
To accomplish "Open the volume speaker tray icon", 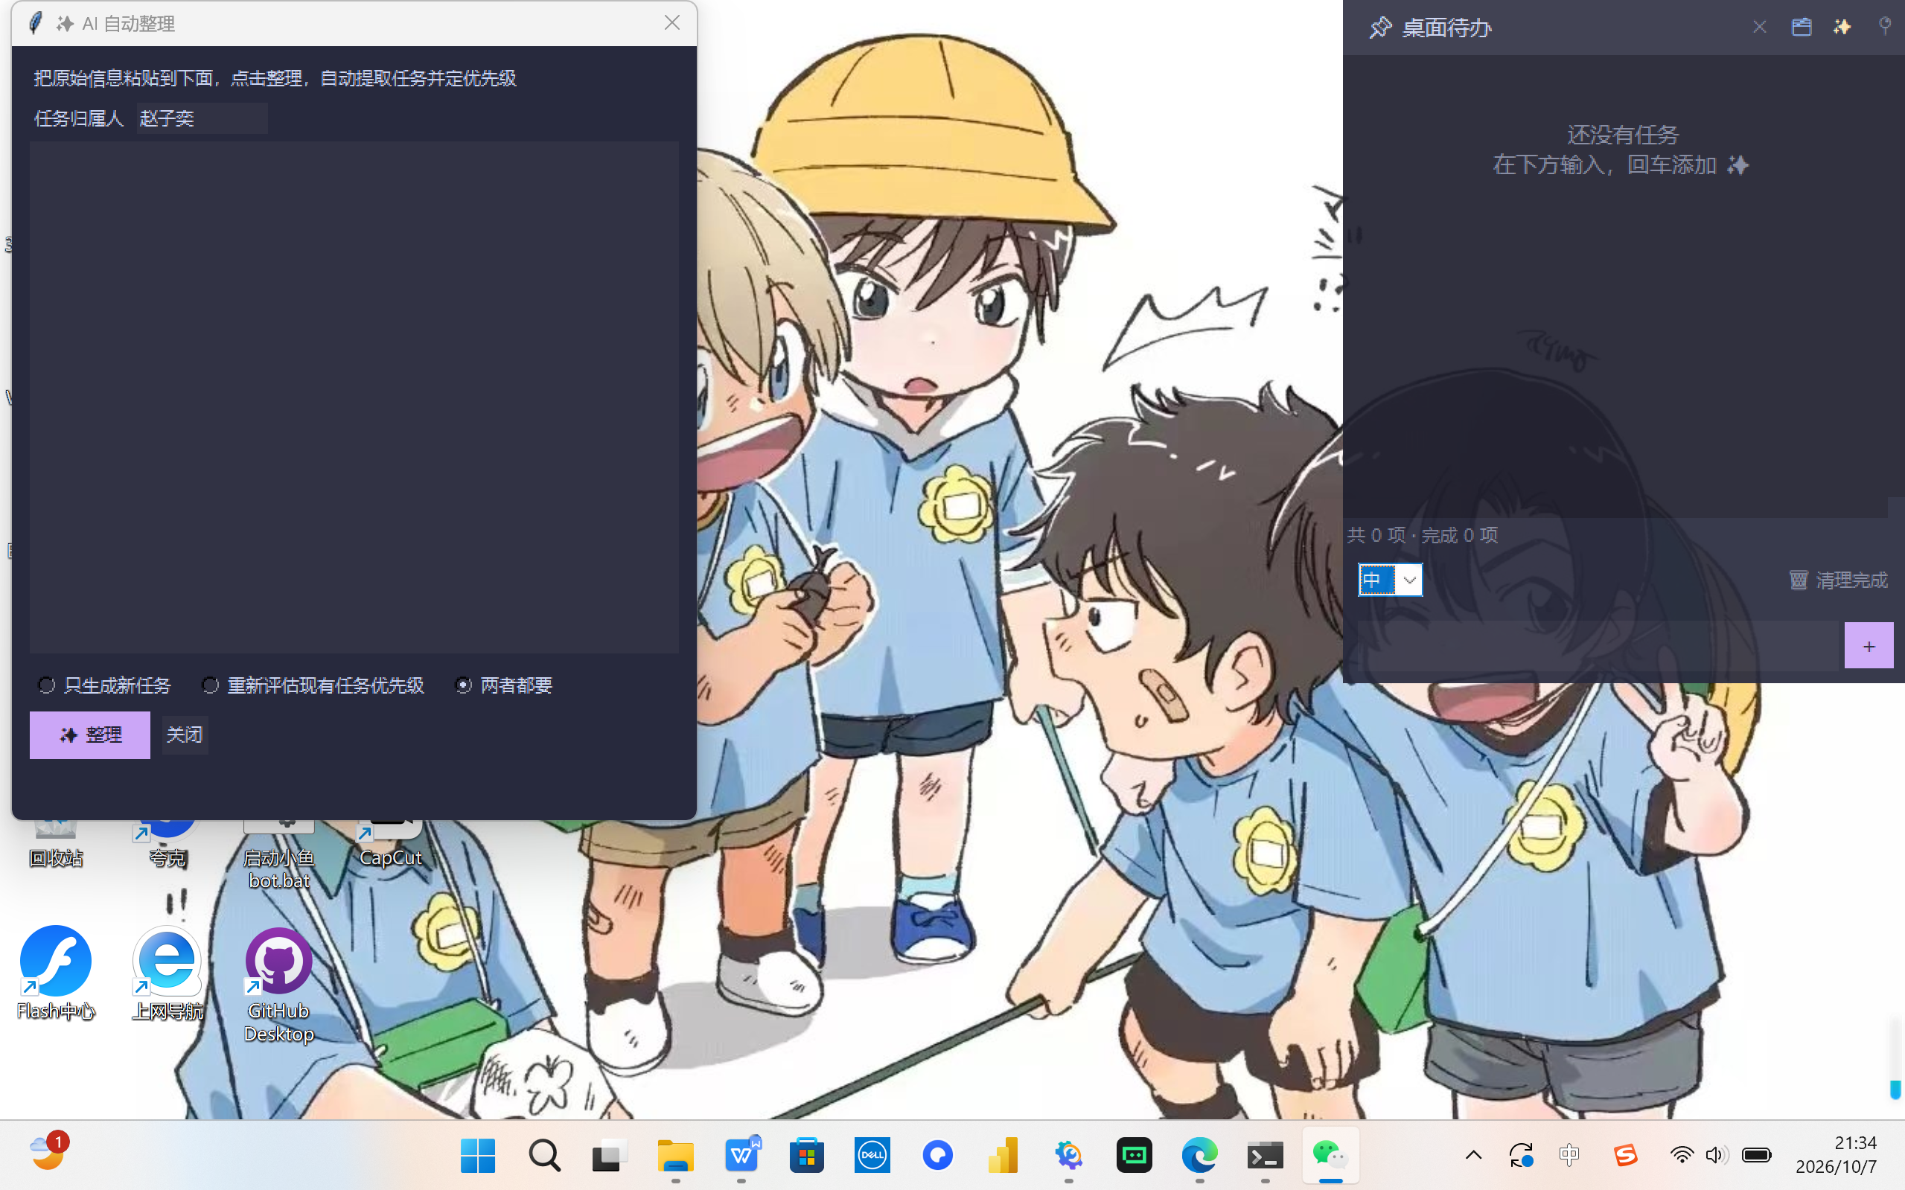I will coord(1716,1155).
